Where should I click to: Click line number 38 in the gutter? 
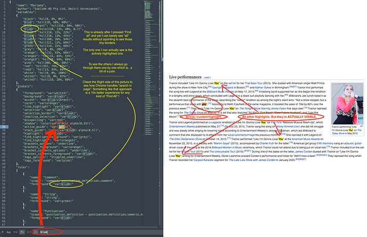point(4,127)
